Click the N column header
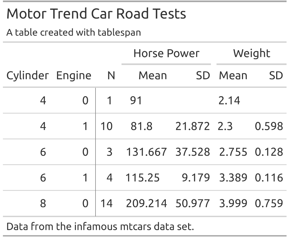The image size is (290, 237). point(111,76)
